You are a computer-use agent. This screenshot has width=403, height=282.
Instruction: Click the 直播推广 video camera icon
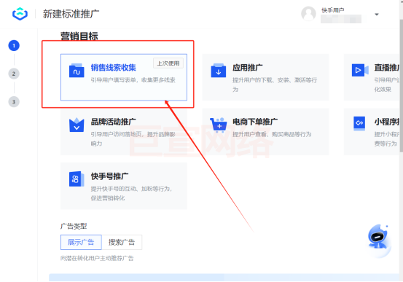point(360,70)
